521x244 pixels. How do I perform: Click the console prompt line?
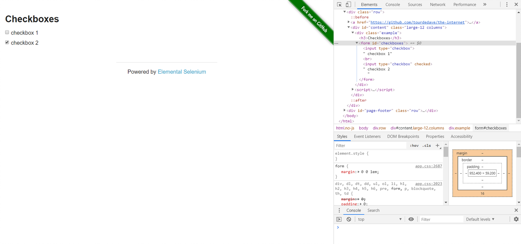(427, 227)
